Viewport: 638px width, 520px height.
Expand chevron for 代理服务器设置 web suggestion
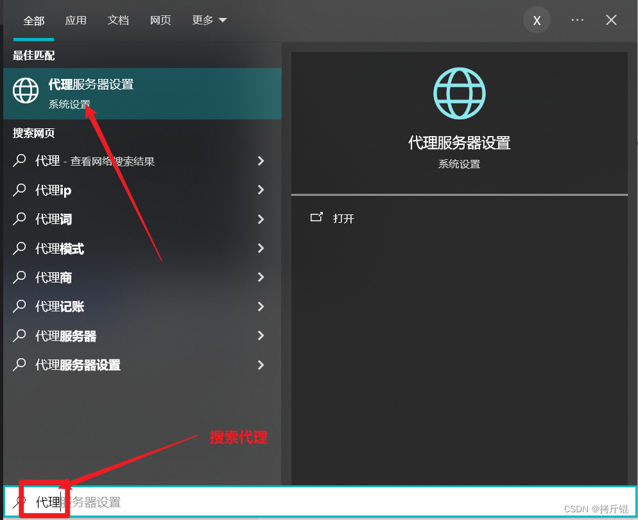261,365
